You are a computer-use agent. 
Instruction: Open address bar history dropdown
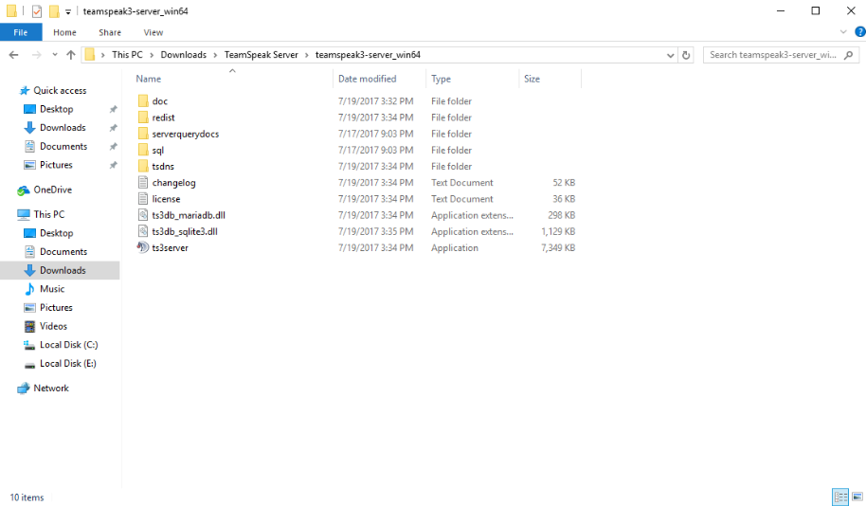[670, 55]
